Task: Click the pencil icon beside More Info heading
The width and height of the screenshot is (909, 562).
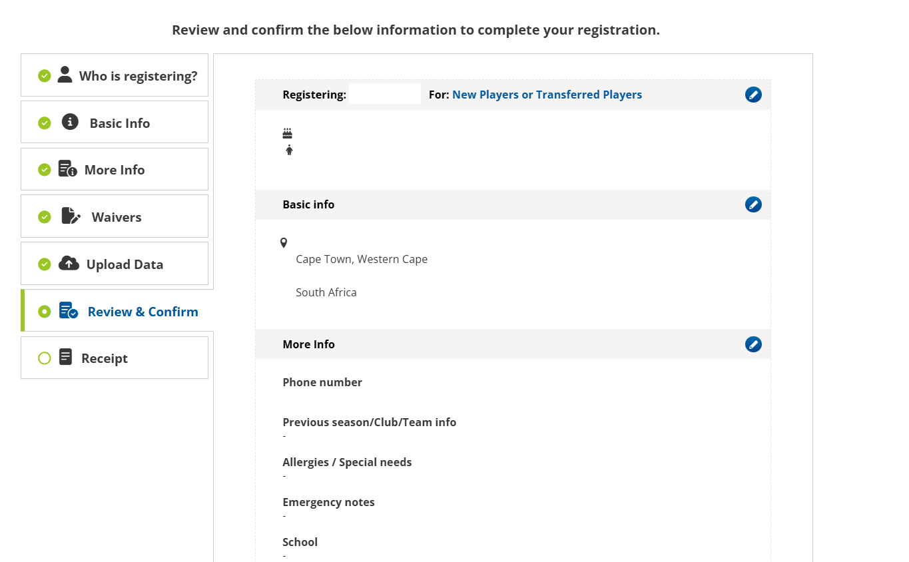Action: [753, 344]
